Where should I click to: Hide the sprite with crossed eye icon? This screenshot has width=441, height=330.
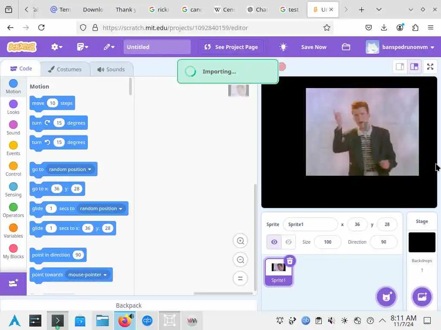289,242
